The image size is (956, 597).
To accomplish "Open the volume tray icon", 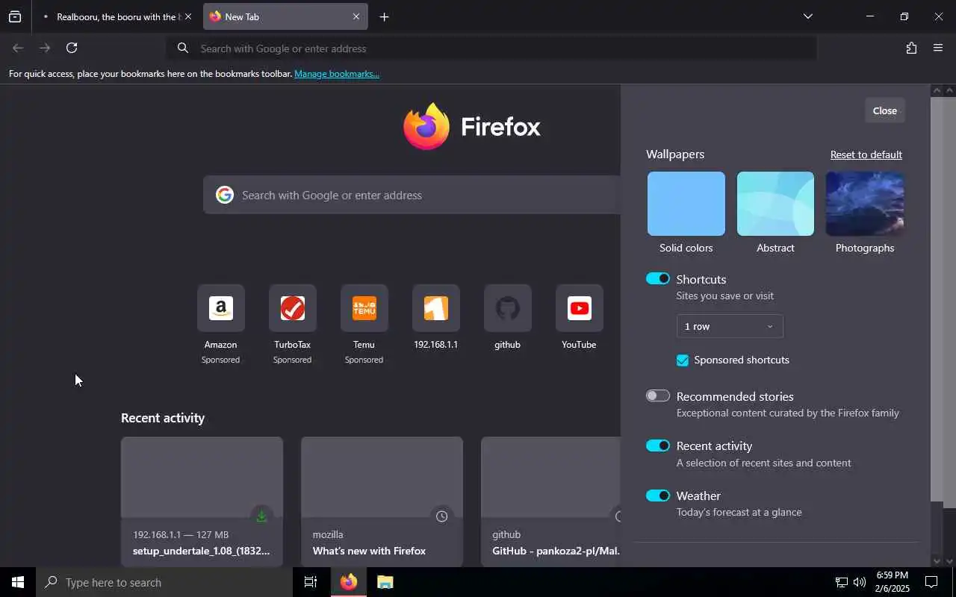I will tap(860, 582).
